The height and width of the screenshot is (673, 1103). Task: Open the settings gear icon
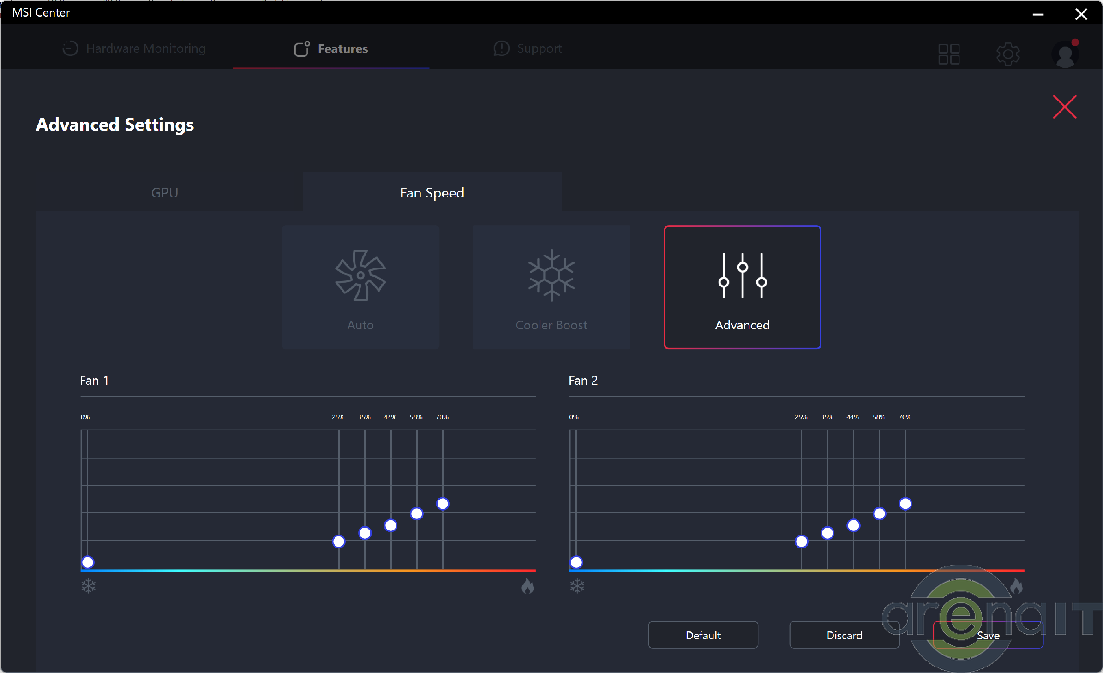coord(1008,54)
